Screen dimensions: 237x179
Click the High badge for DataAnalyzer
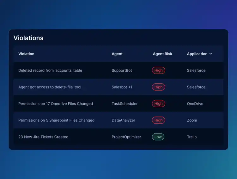tap(158, 120)
